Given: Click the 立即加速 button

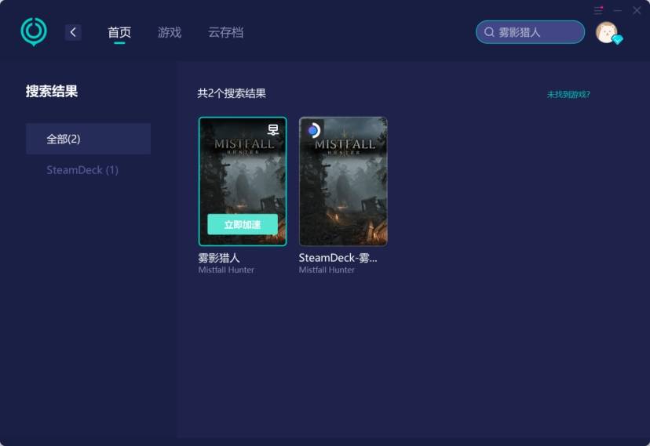Looking at the screenshot, I should (x=243, y=224).
